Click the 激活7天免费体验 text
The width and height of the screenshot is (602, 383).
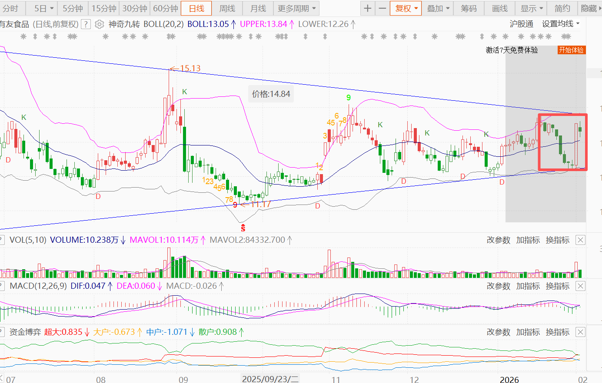(512, 50)
